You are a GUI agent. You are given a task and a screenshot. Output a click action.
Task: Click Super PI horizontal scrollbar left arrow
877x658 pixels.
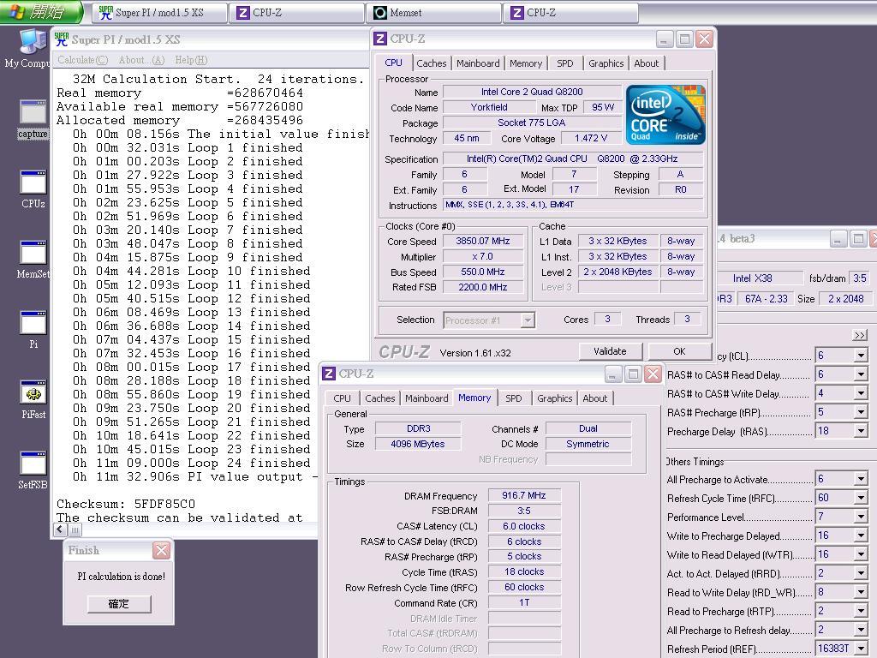[61, 529]
